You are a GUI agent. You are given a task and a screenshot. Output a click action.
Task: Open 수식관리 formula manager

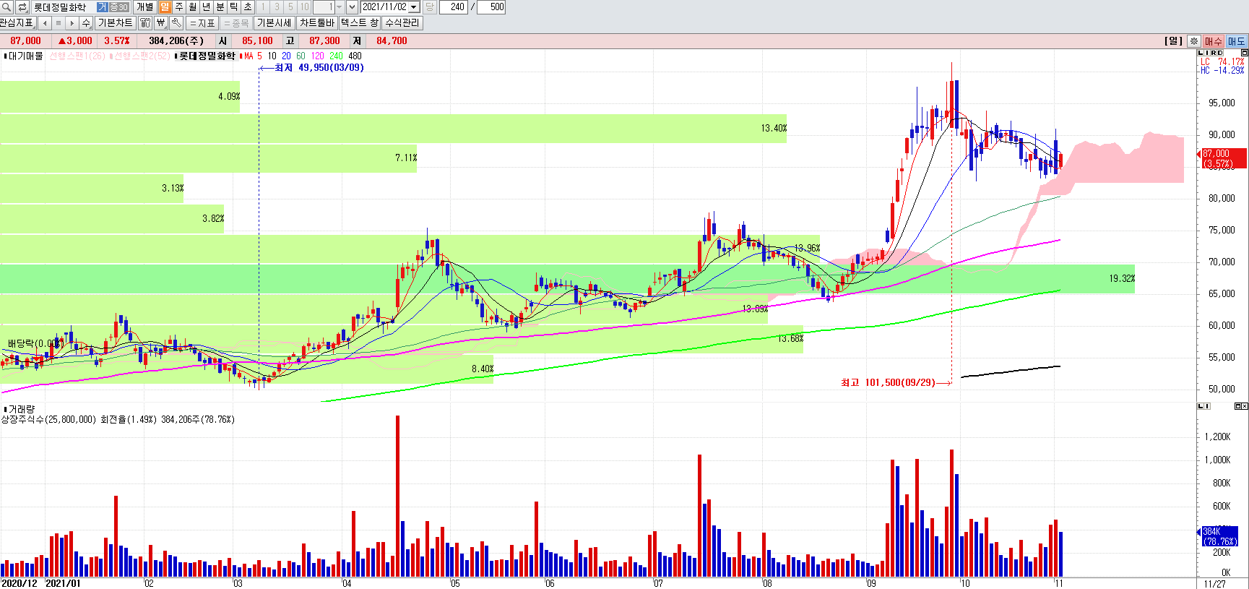[x=402, y=23]
